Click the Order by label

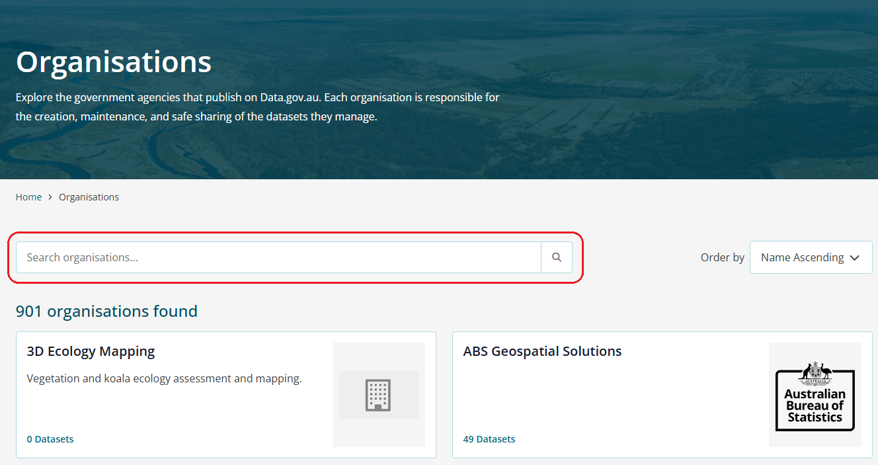[722, 257]
